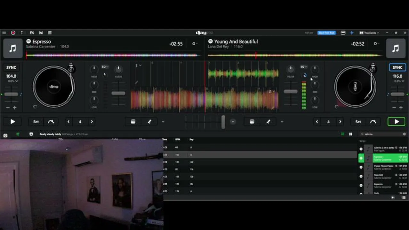Click the crossfader slider
Screen dimensions: 409x230
[223, 122]
